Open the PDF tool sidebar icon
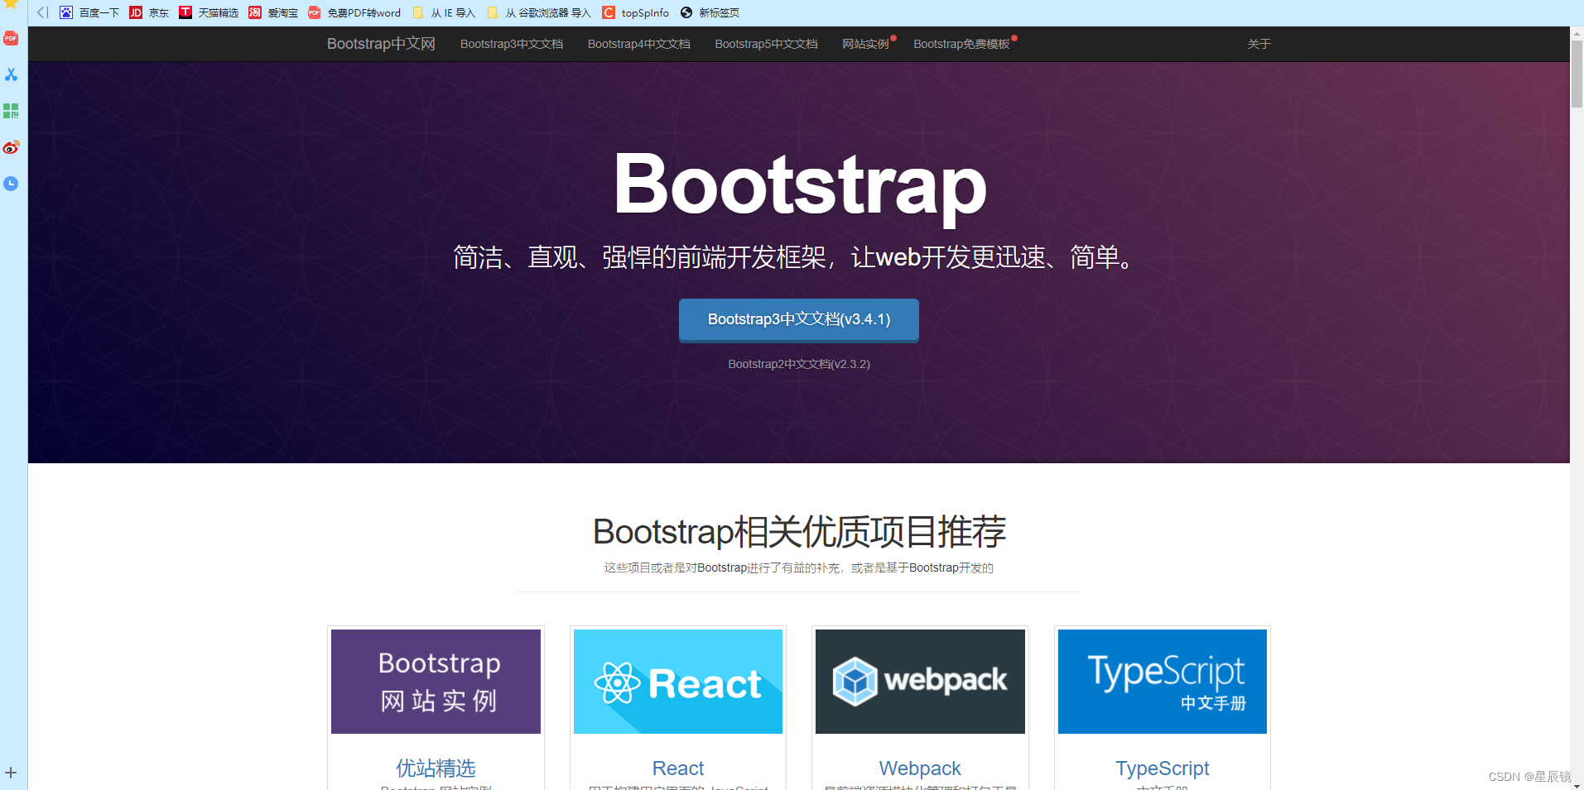The width and height of the screenshot is (1584, 790). point(11,38)
